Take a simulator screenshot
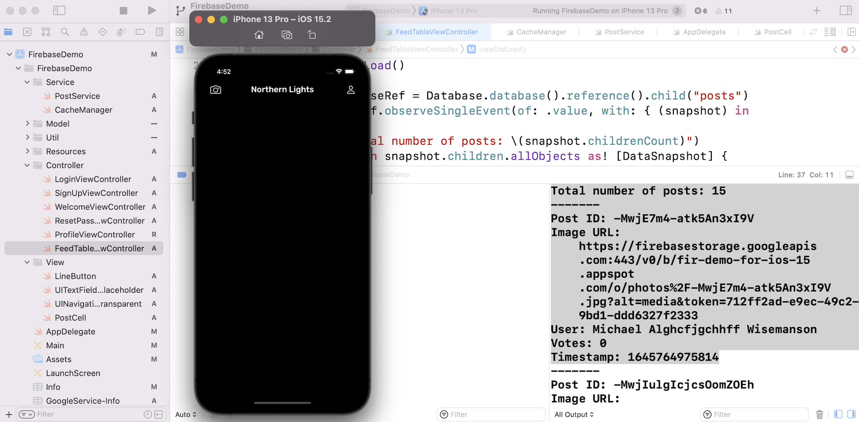Viewport: 859px width, 422px height. (x=286, y=35)
